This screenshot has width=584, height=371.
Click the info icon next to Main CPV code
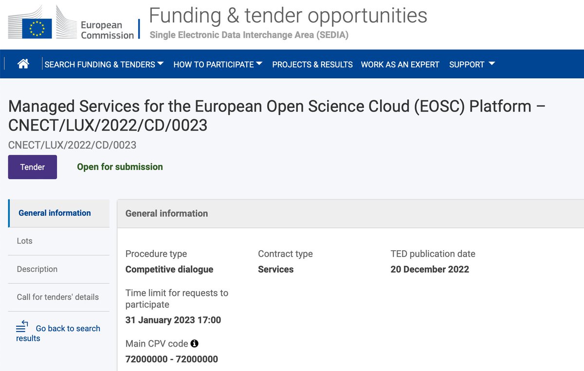[194, 343]
